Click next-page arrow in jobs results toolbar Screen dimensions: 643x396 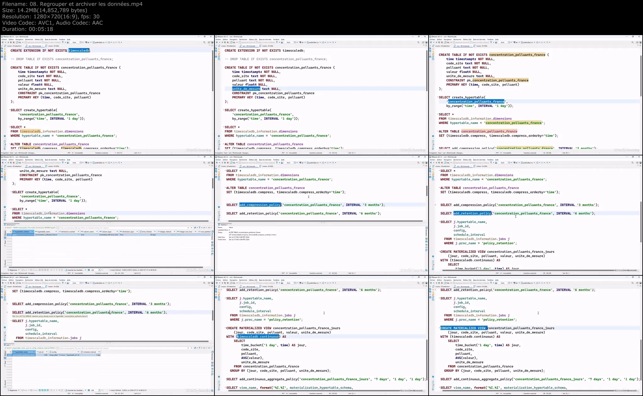(x=57, y=390)
